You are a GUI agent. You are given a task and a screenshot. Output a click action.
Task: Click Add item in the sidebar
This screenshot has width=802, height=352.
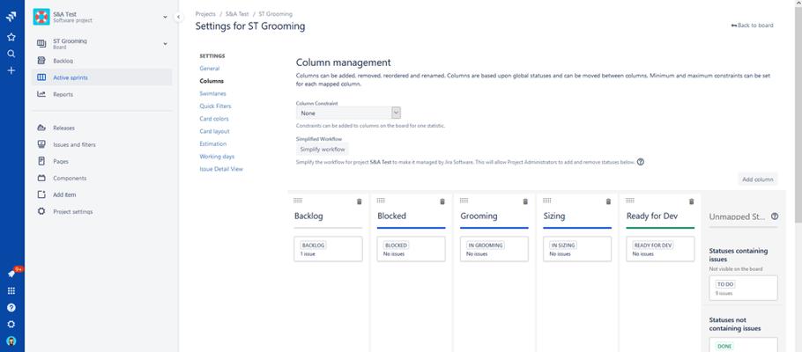101,194
